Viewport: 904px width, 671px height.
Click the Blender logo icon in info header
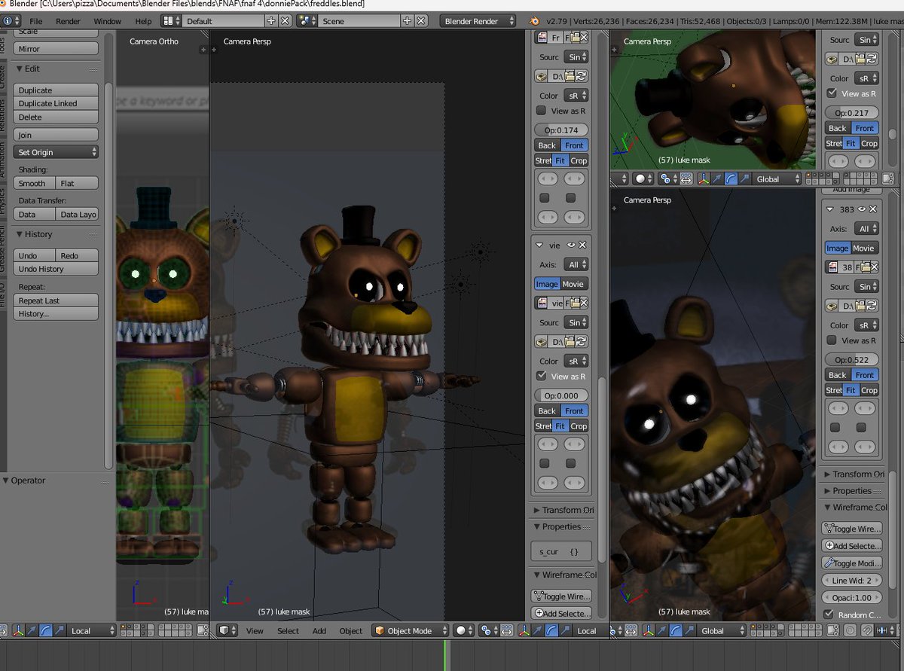(534, 21)
